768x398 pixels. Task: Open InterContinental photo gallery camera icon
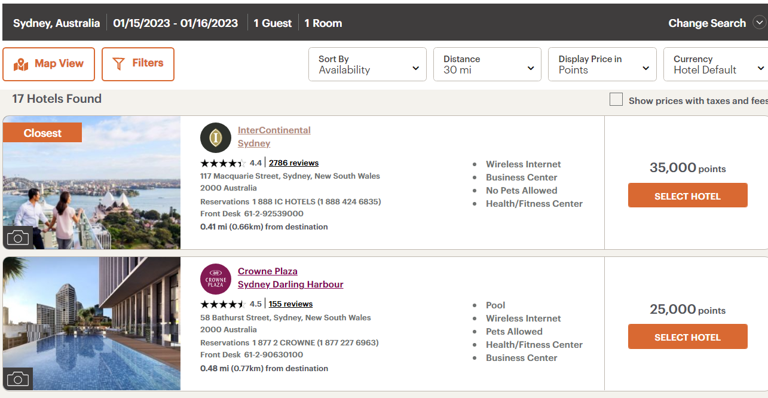click(18, 238)
